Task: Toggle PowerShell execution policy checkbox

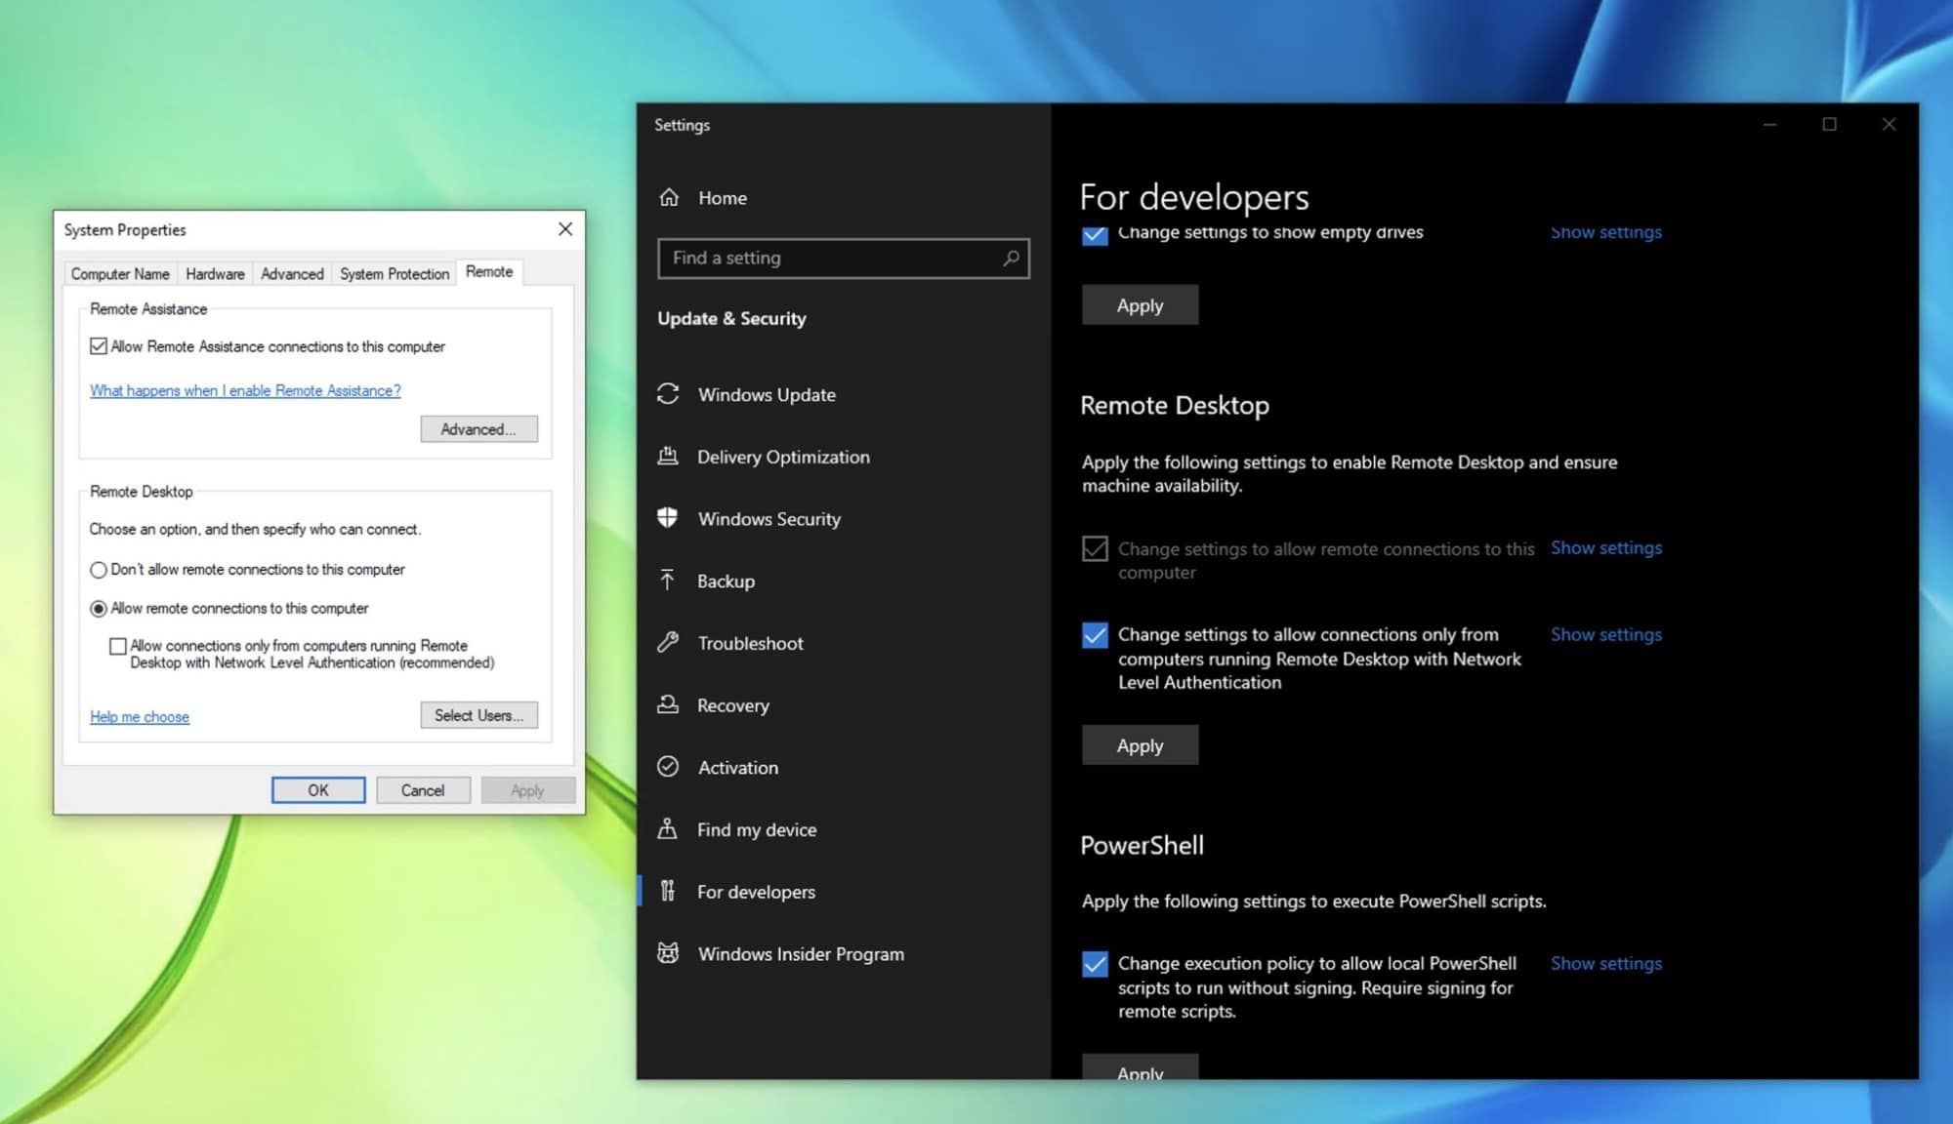Action: (1095, 964)
